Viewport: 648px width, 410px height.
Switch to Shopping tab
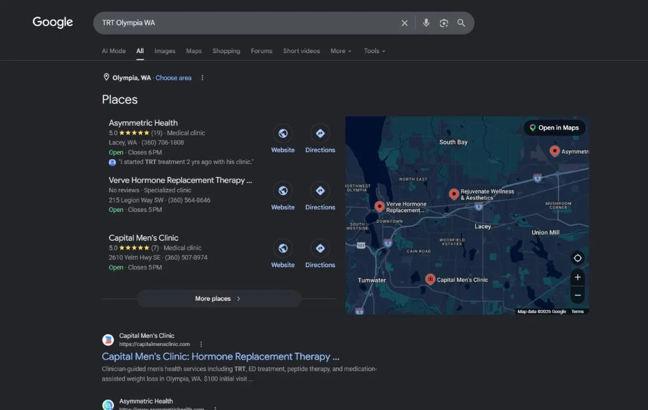click(x=226, y=51)
